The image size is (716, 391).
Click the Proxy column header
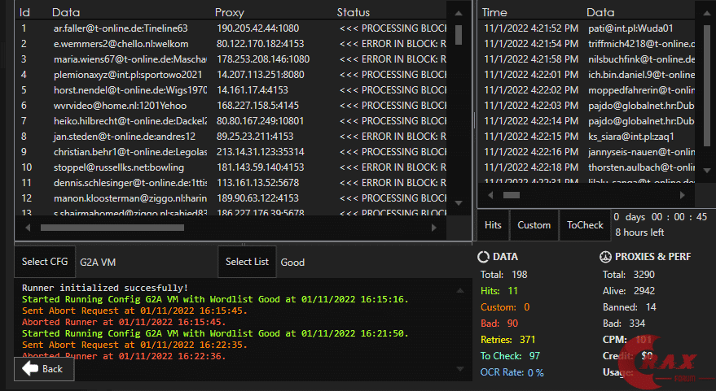(x=229, y=12)
